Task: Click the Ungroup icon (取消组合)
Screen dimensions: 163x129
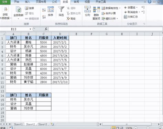Action: 126,12
